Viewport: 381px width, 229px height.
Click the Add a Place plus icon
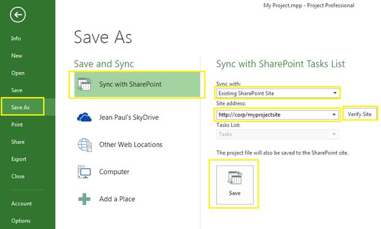pos(84,199)
